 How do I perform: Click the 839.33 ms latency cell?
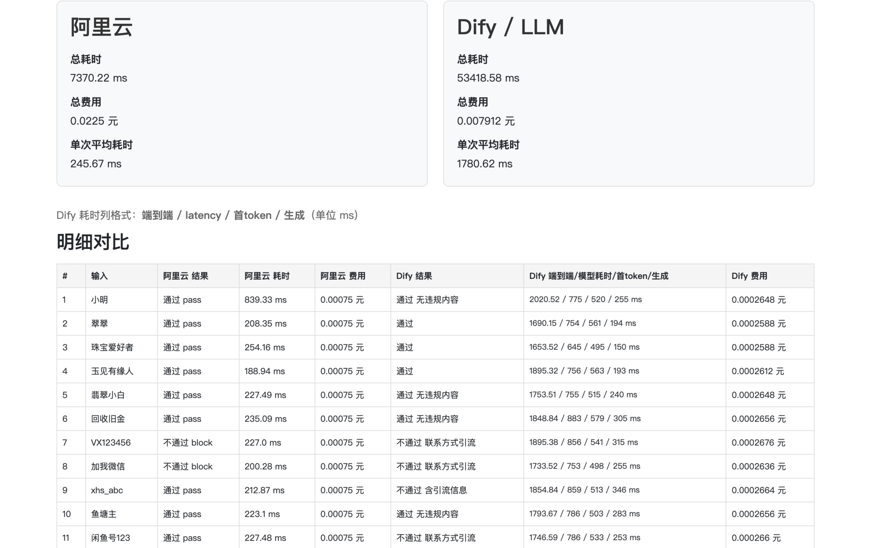click(x=265, y=300)
